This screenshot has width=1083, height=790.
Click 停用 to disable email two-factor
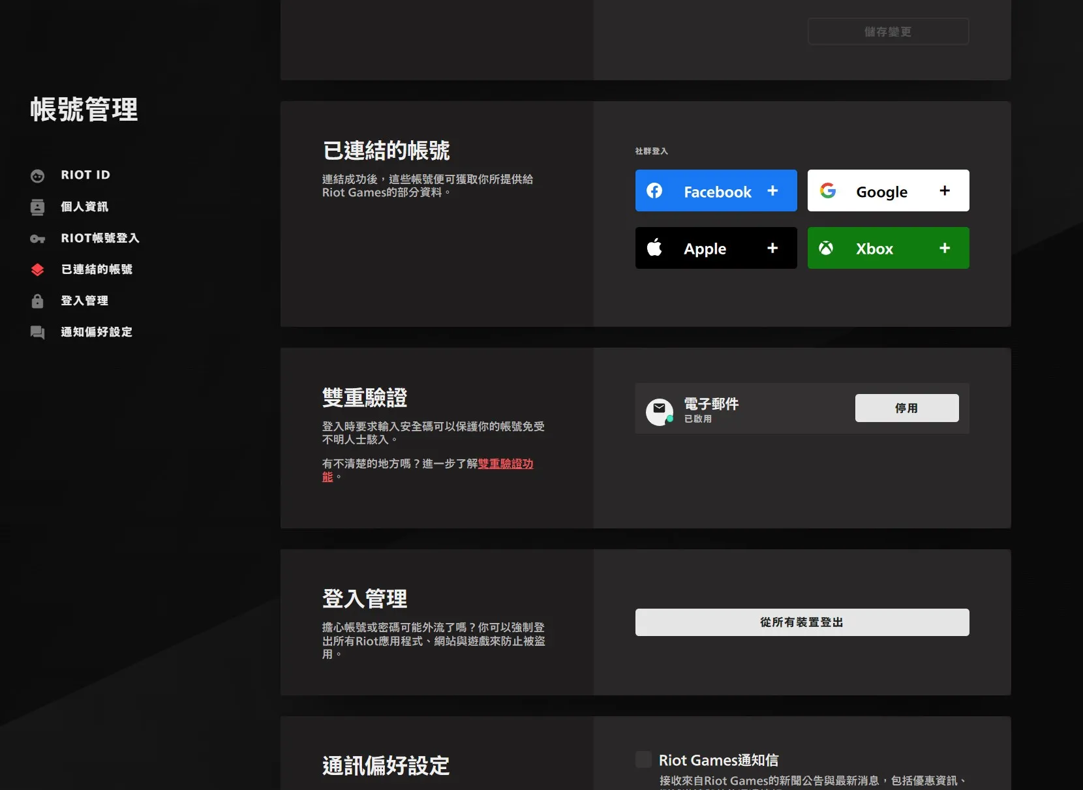(907, 408)
